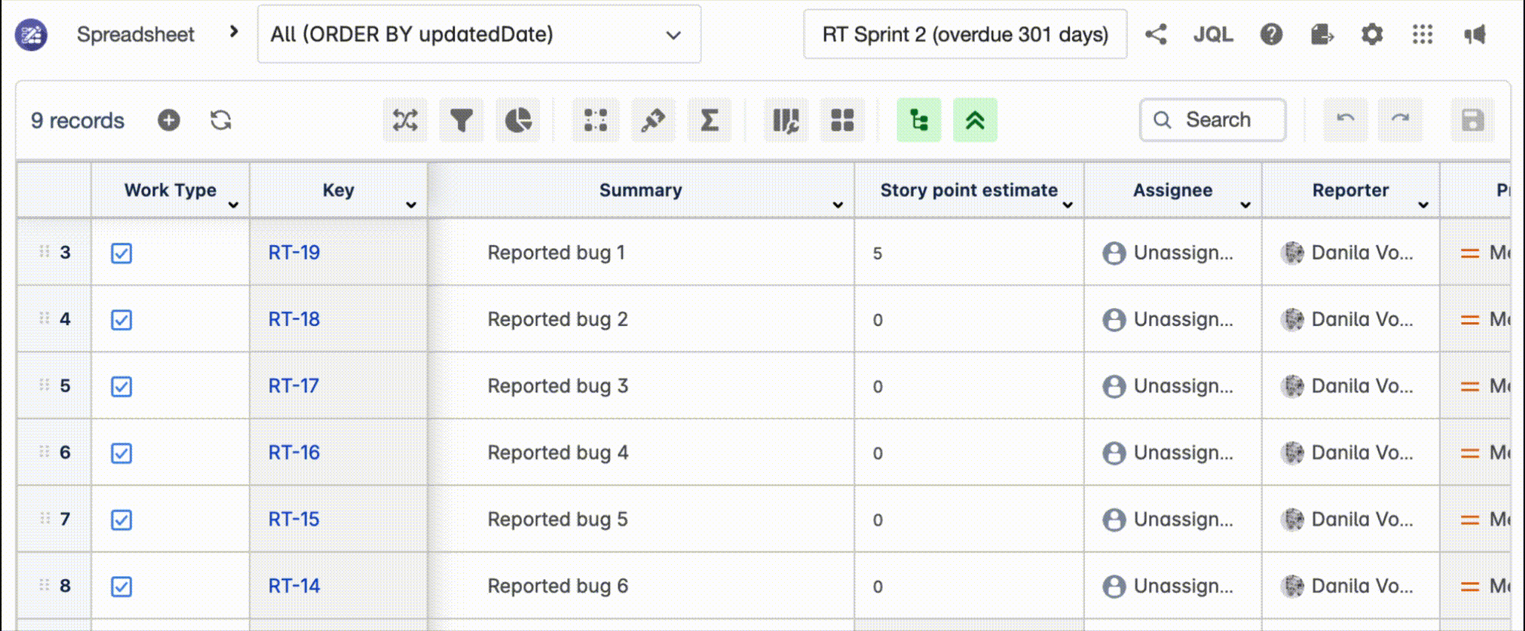Open the All (ORDER BY updatedDate) filter dropdown
Image resolution: width=1525 pixels, height=631 pixels.
pos(479,34)
